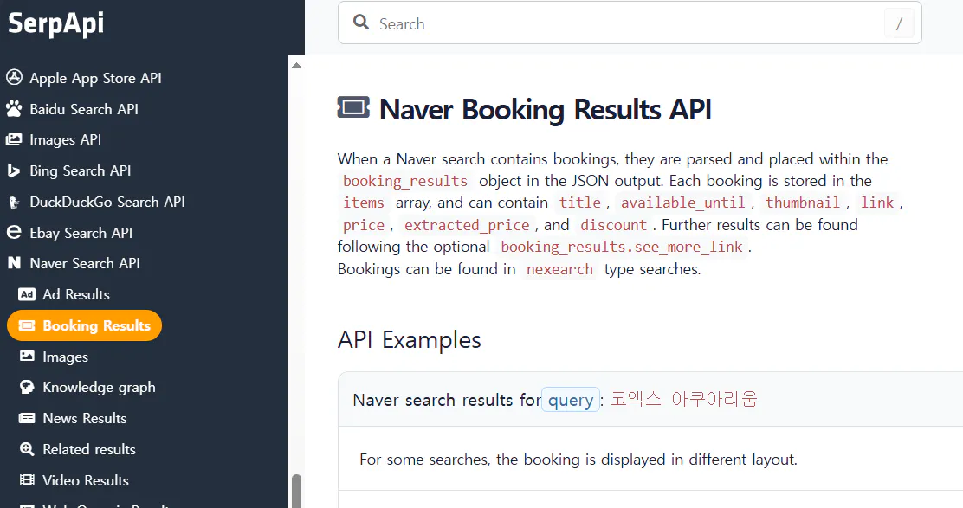Click the SerpApi logo
Viewport: 963px width, 508px height.
(x=56, y=24)
